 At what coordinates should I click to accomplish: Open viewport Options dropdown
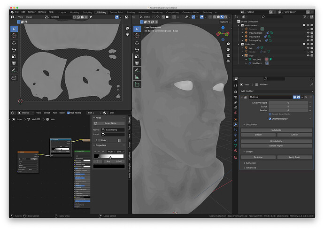(x=225, y=22)
